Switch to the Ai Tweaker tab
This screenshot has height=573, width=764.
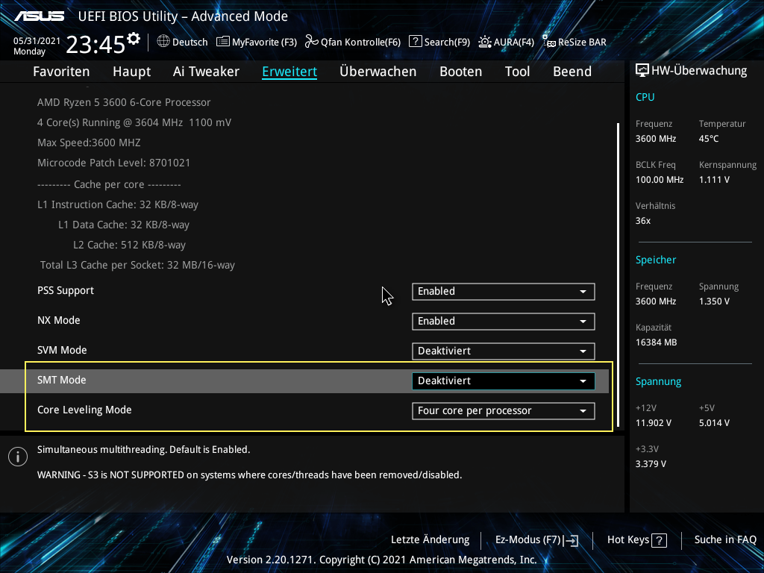(x=206, y=72)
